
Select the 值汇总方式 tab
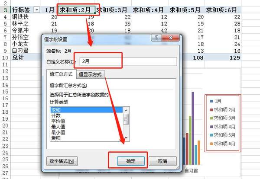(63, 74)
